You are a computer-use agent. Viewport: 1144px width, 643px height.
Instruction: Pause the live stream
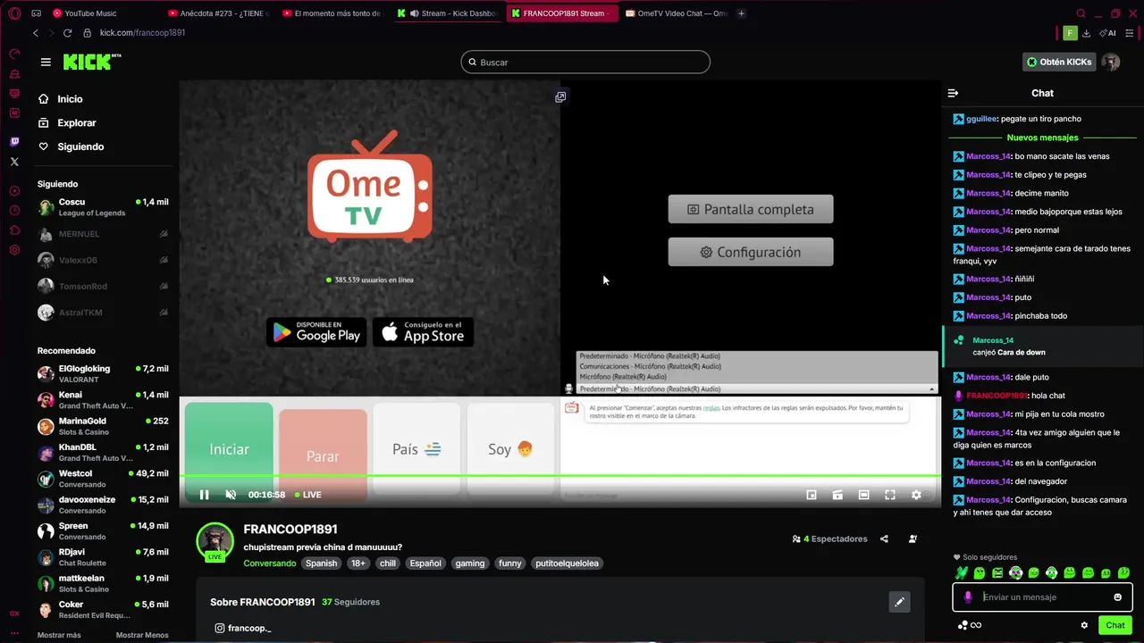point(204,495)
